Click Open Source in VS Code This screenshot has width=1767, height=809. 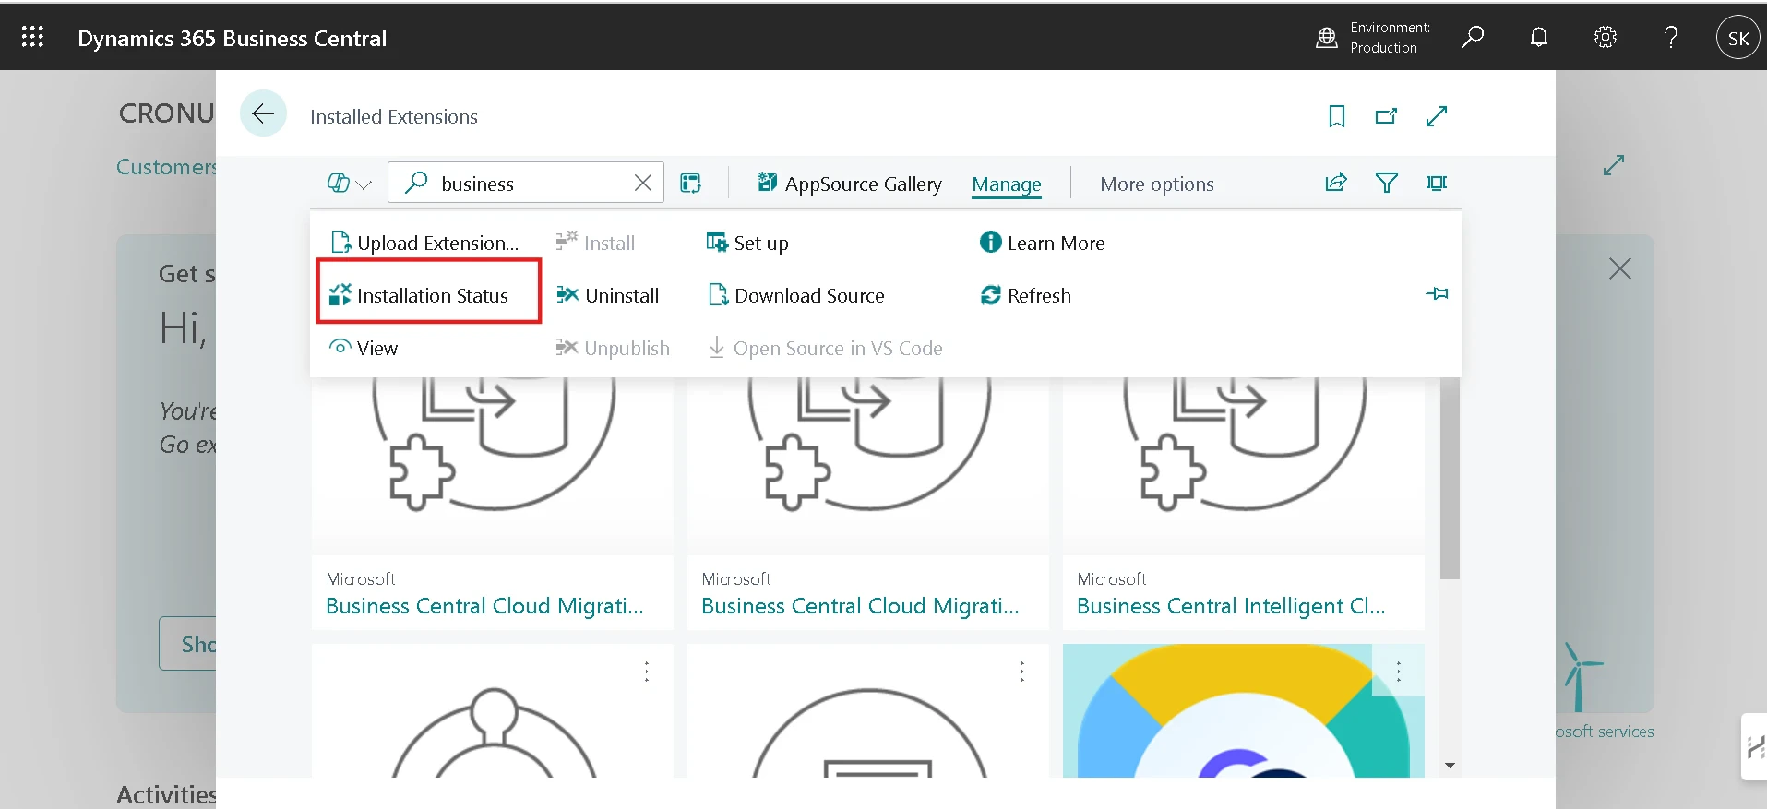pyautogui.click(x=825, y=348)
